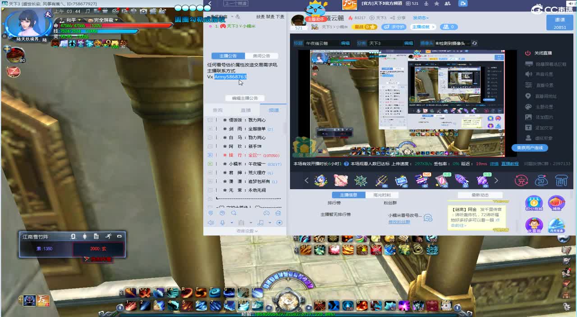Open 直播设置 stream settings in sidebar
This screenshot has height=317, width=577.
pos(539,85)
